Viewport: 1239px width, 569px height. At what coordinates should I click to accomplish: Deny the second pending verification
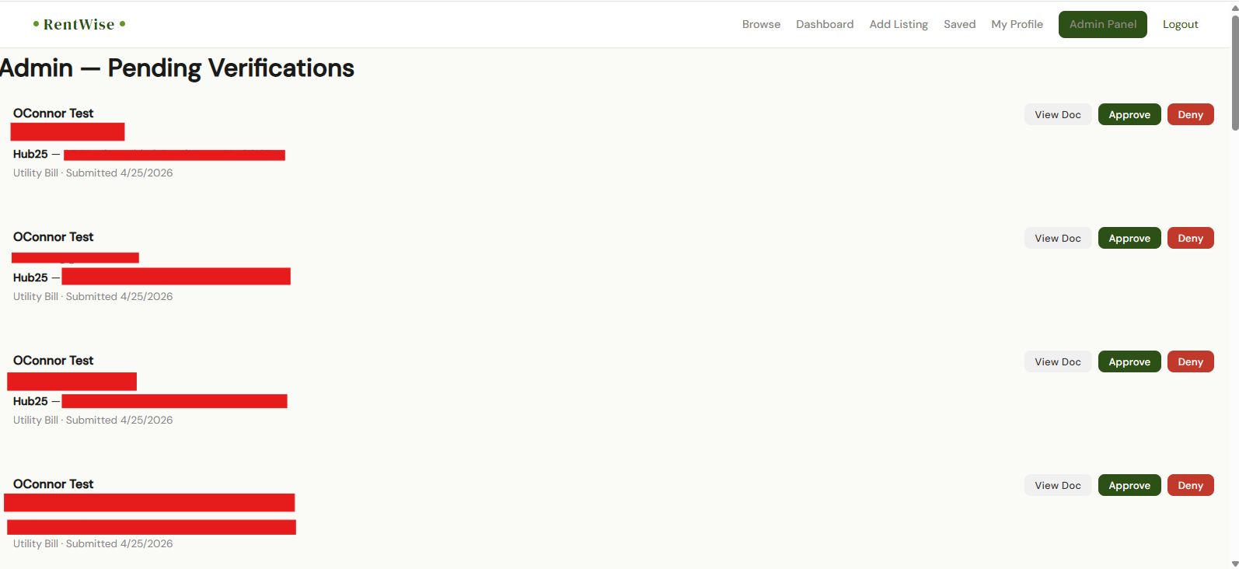tap(1190, 238)
